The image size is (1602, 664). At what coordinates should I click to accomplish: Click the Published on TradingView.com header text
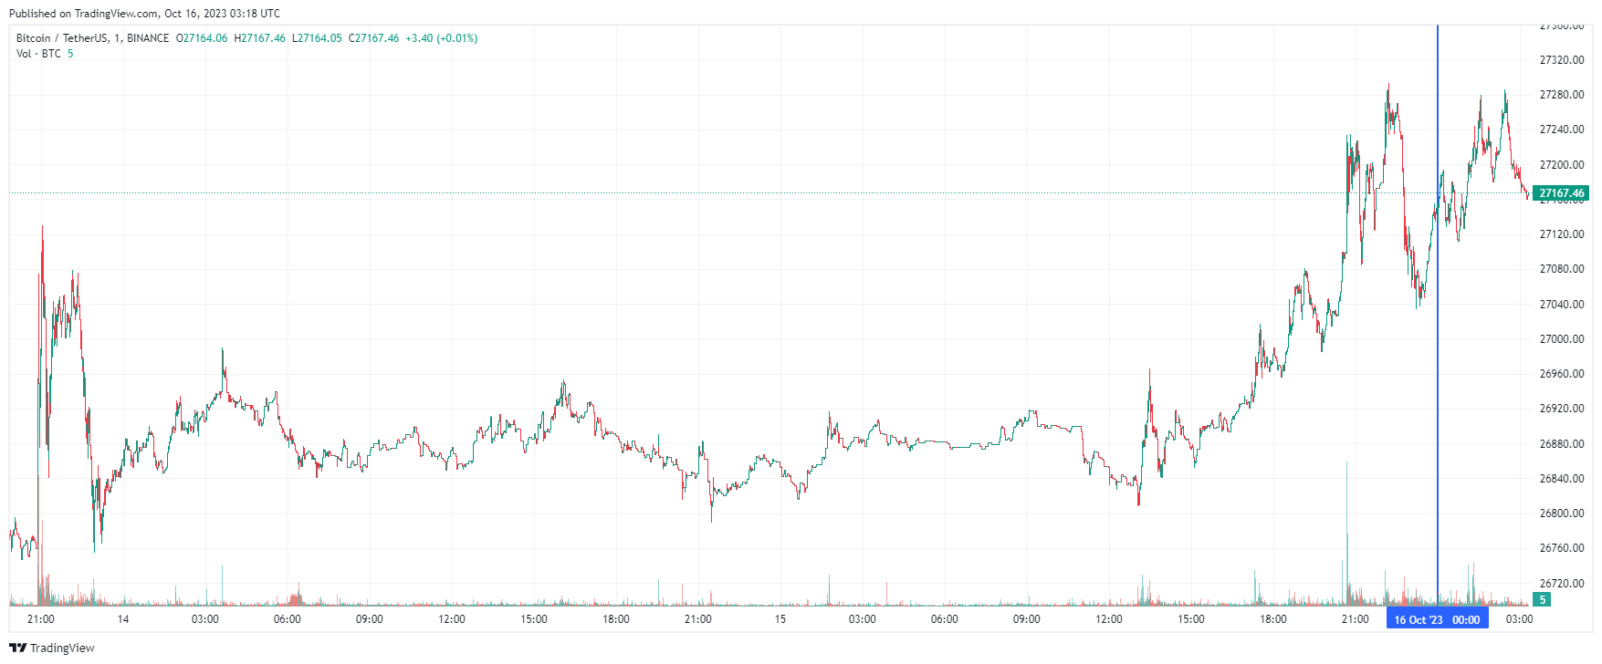pos(144,14)
